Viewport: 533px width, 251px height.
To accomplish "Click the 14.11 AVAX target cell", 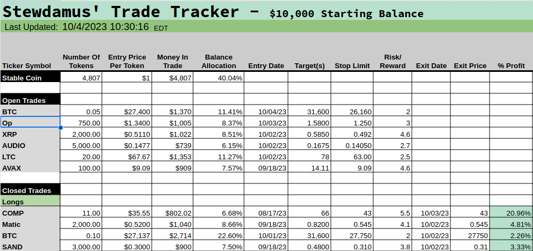I will click(x=309, y=168).
